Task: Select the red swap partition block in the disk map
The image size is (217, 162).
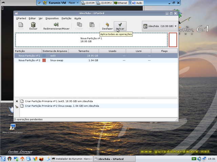Action: tap(173, 40)
